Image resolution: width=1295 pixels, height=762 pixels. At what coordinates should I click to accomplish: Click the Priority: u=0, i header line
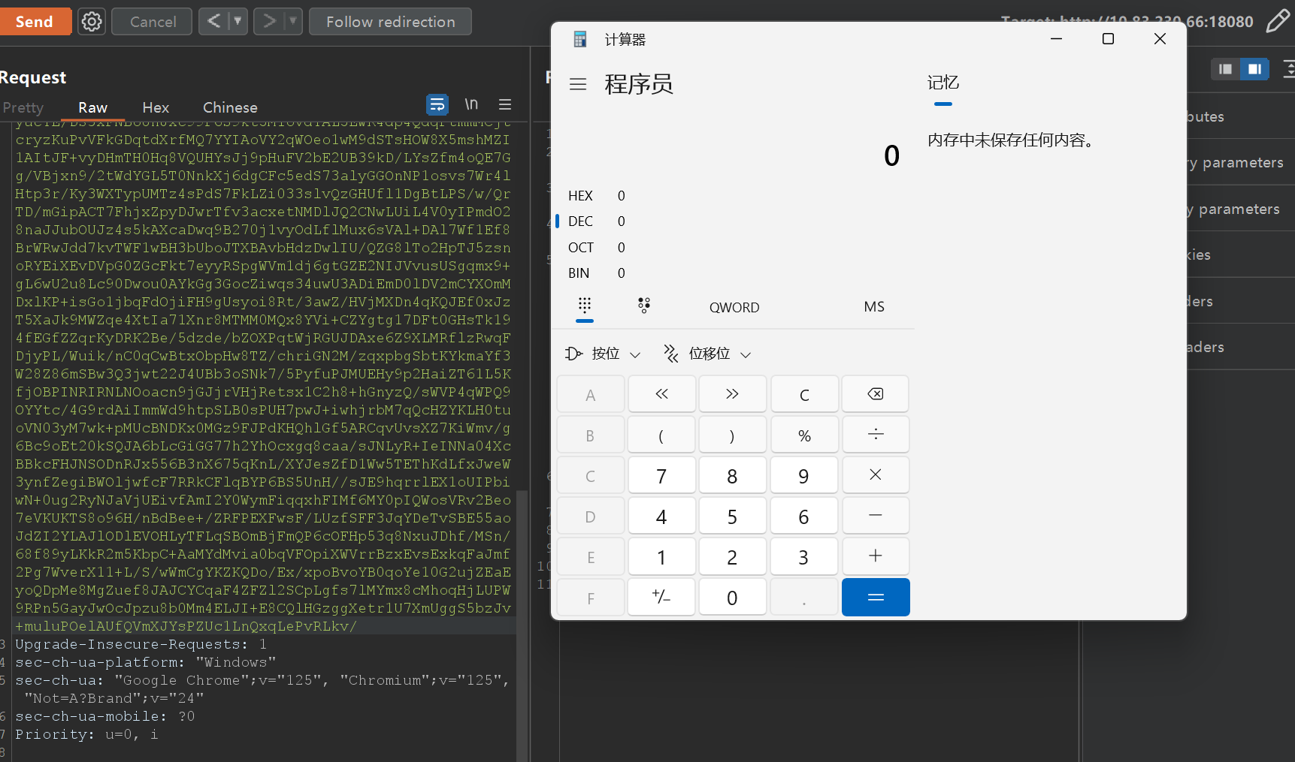click(x=87, y=734)
